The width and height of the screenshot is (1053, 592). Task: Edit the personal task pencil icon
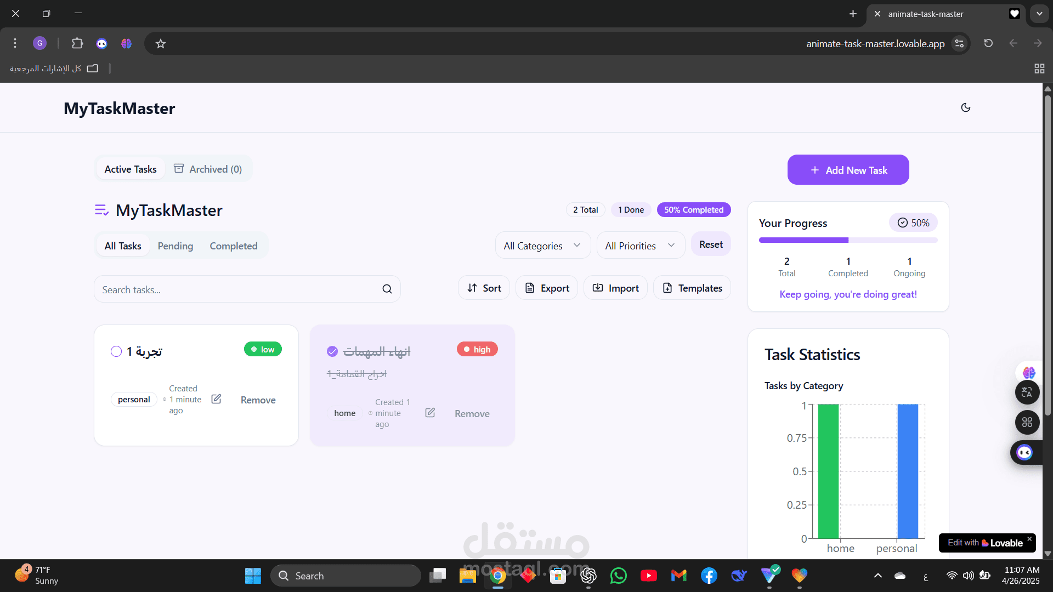click(217, 399)
